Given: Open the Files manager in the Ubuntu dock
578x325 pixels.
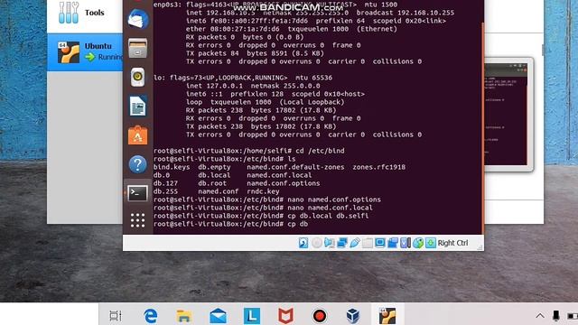Looking at the screenshot, I should (138, 48).
